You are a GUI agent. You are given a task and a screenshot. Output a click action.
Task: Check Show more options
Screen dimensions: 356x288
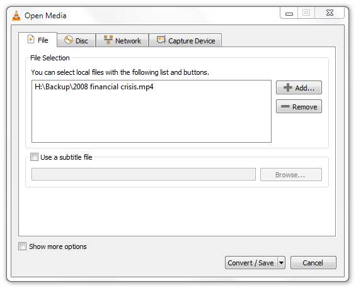point(22,246)
